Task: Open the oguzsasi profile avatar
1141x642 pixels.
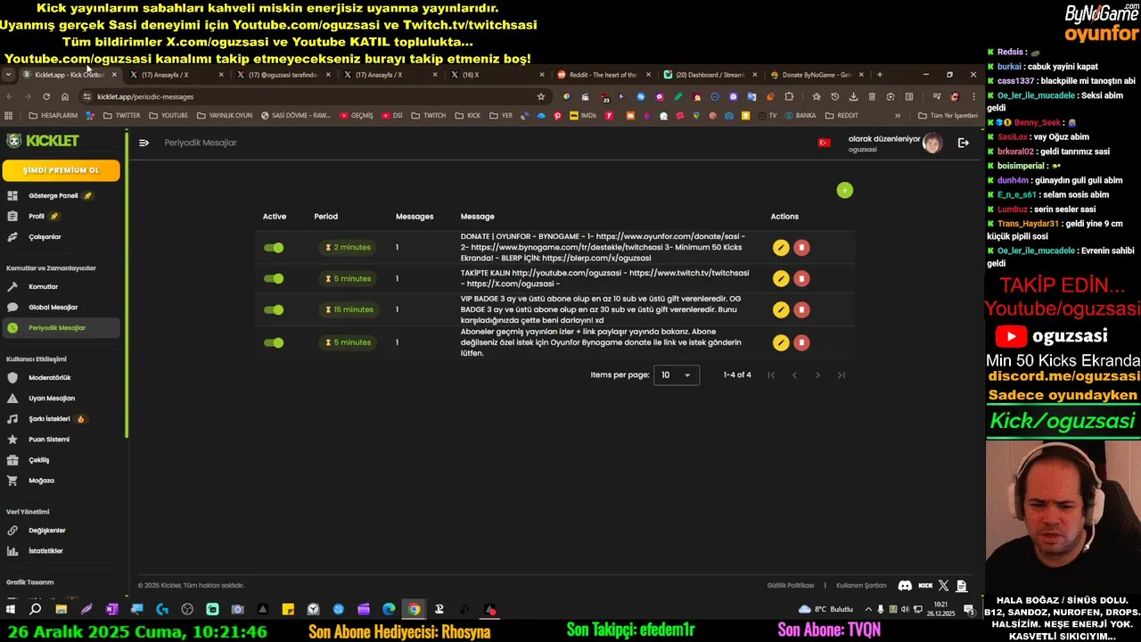Action: coord(932,144)
